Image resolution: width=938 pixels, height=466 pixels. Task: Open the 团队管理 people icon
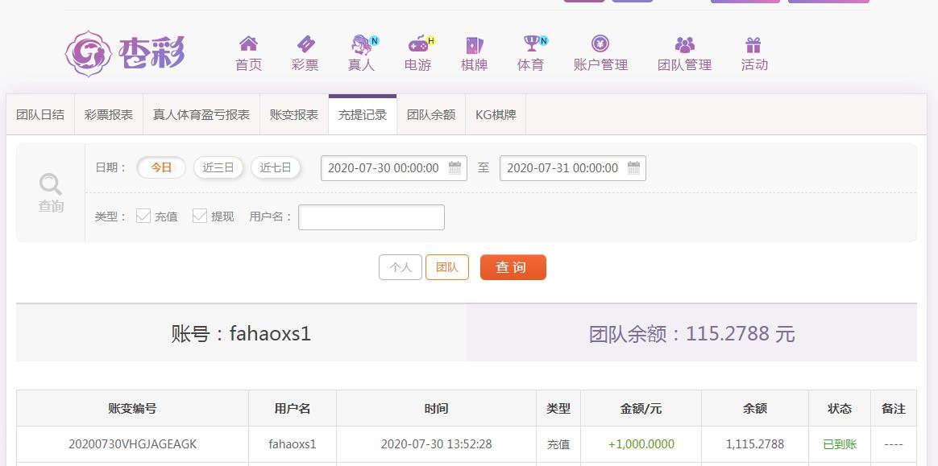(x=684, y=45)
